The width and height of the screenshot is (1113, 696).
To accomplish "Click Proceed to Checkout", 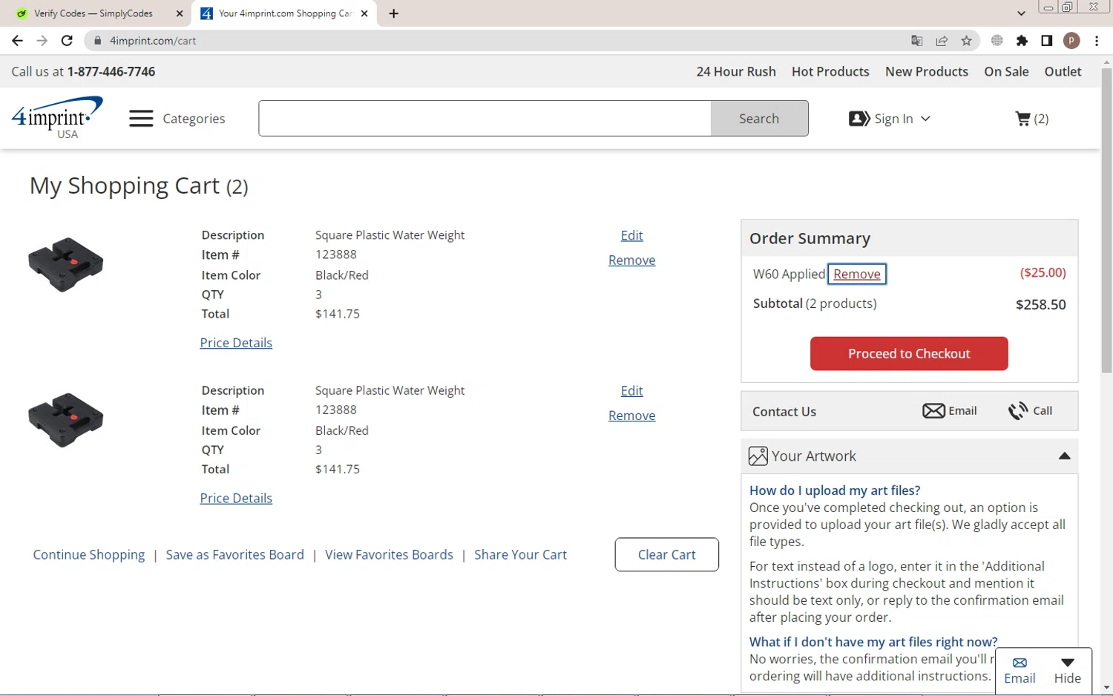I will (909, 354).
